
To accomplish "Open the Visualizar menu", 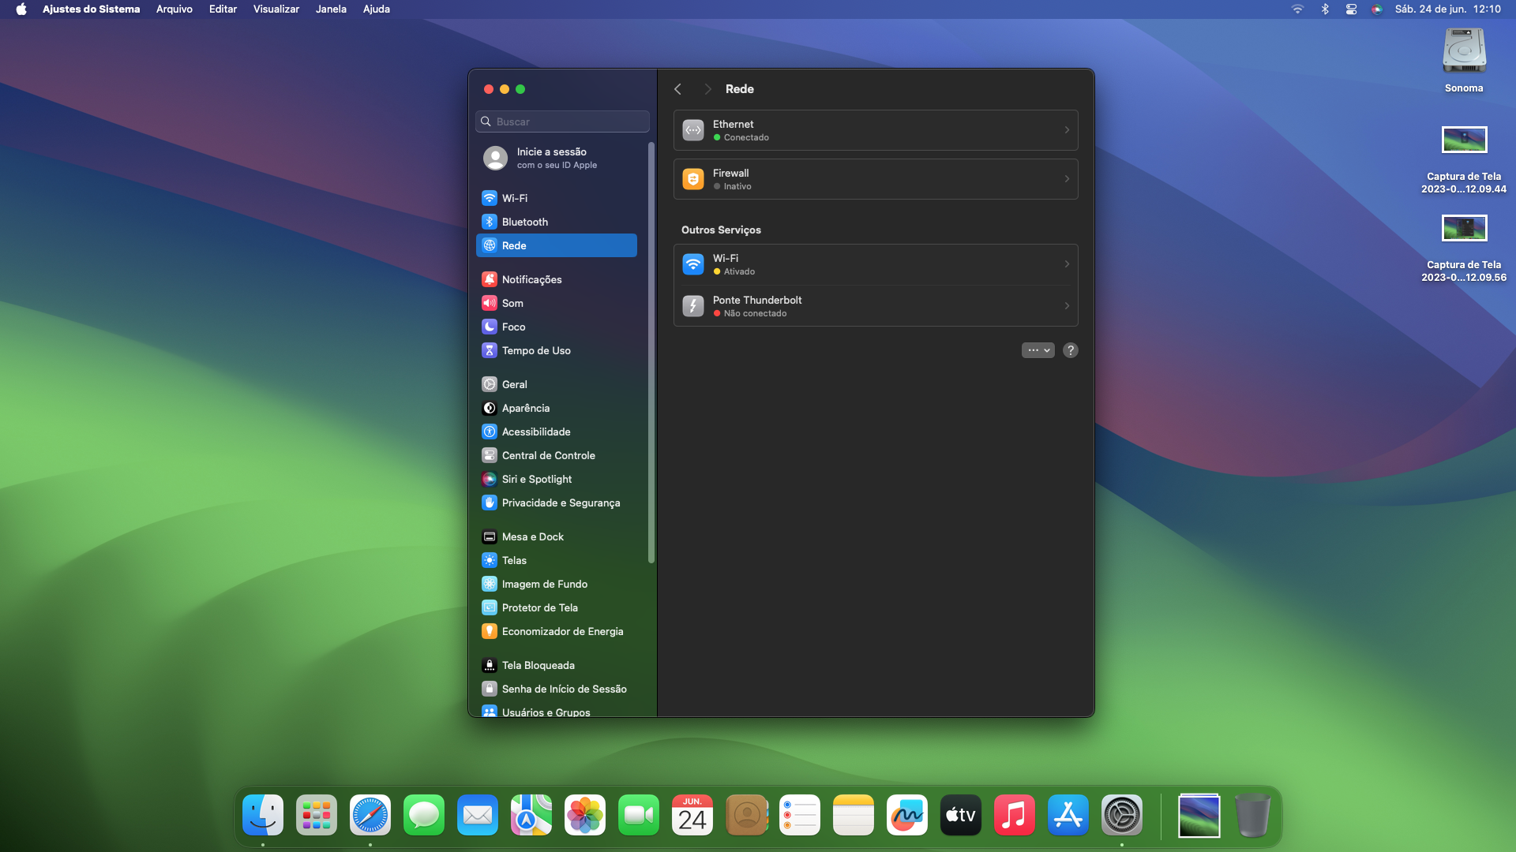I will 276,9.
